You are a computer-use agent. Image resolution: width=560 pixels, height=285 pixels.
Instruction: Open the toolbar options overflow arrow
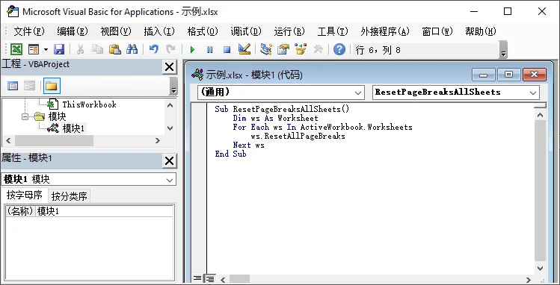point(504,49)
